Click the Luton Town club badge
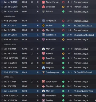The width and height of the screenshot is (96, 102). tap(43, 82)
